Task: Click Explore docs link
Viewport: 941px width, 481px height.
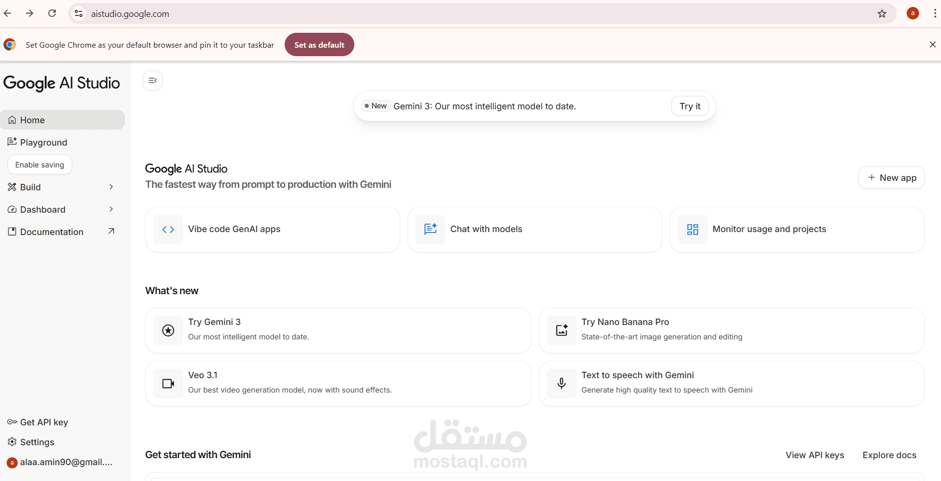Action: coord(889,455)
